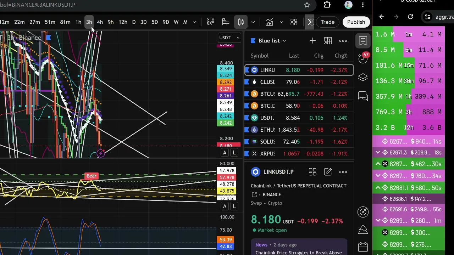The image size is (454, 255).
Task: Add a symbol with the plus icon
Action: [x=312, y=41]
